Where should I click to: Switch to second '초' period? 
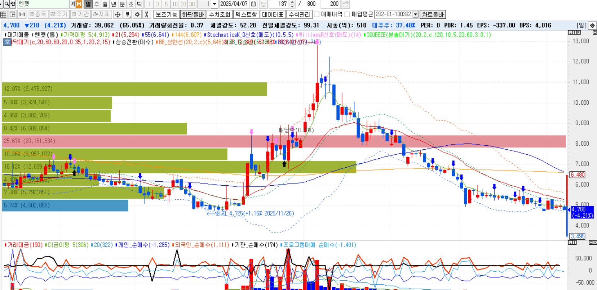131,4
